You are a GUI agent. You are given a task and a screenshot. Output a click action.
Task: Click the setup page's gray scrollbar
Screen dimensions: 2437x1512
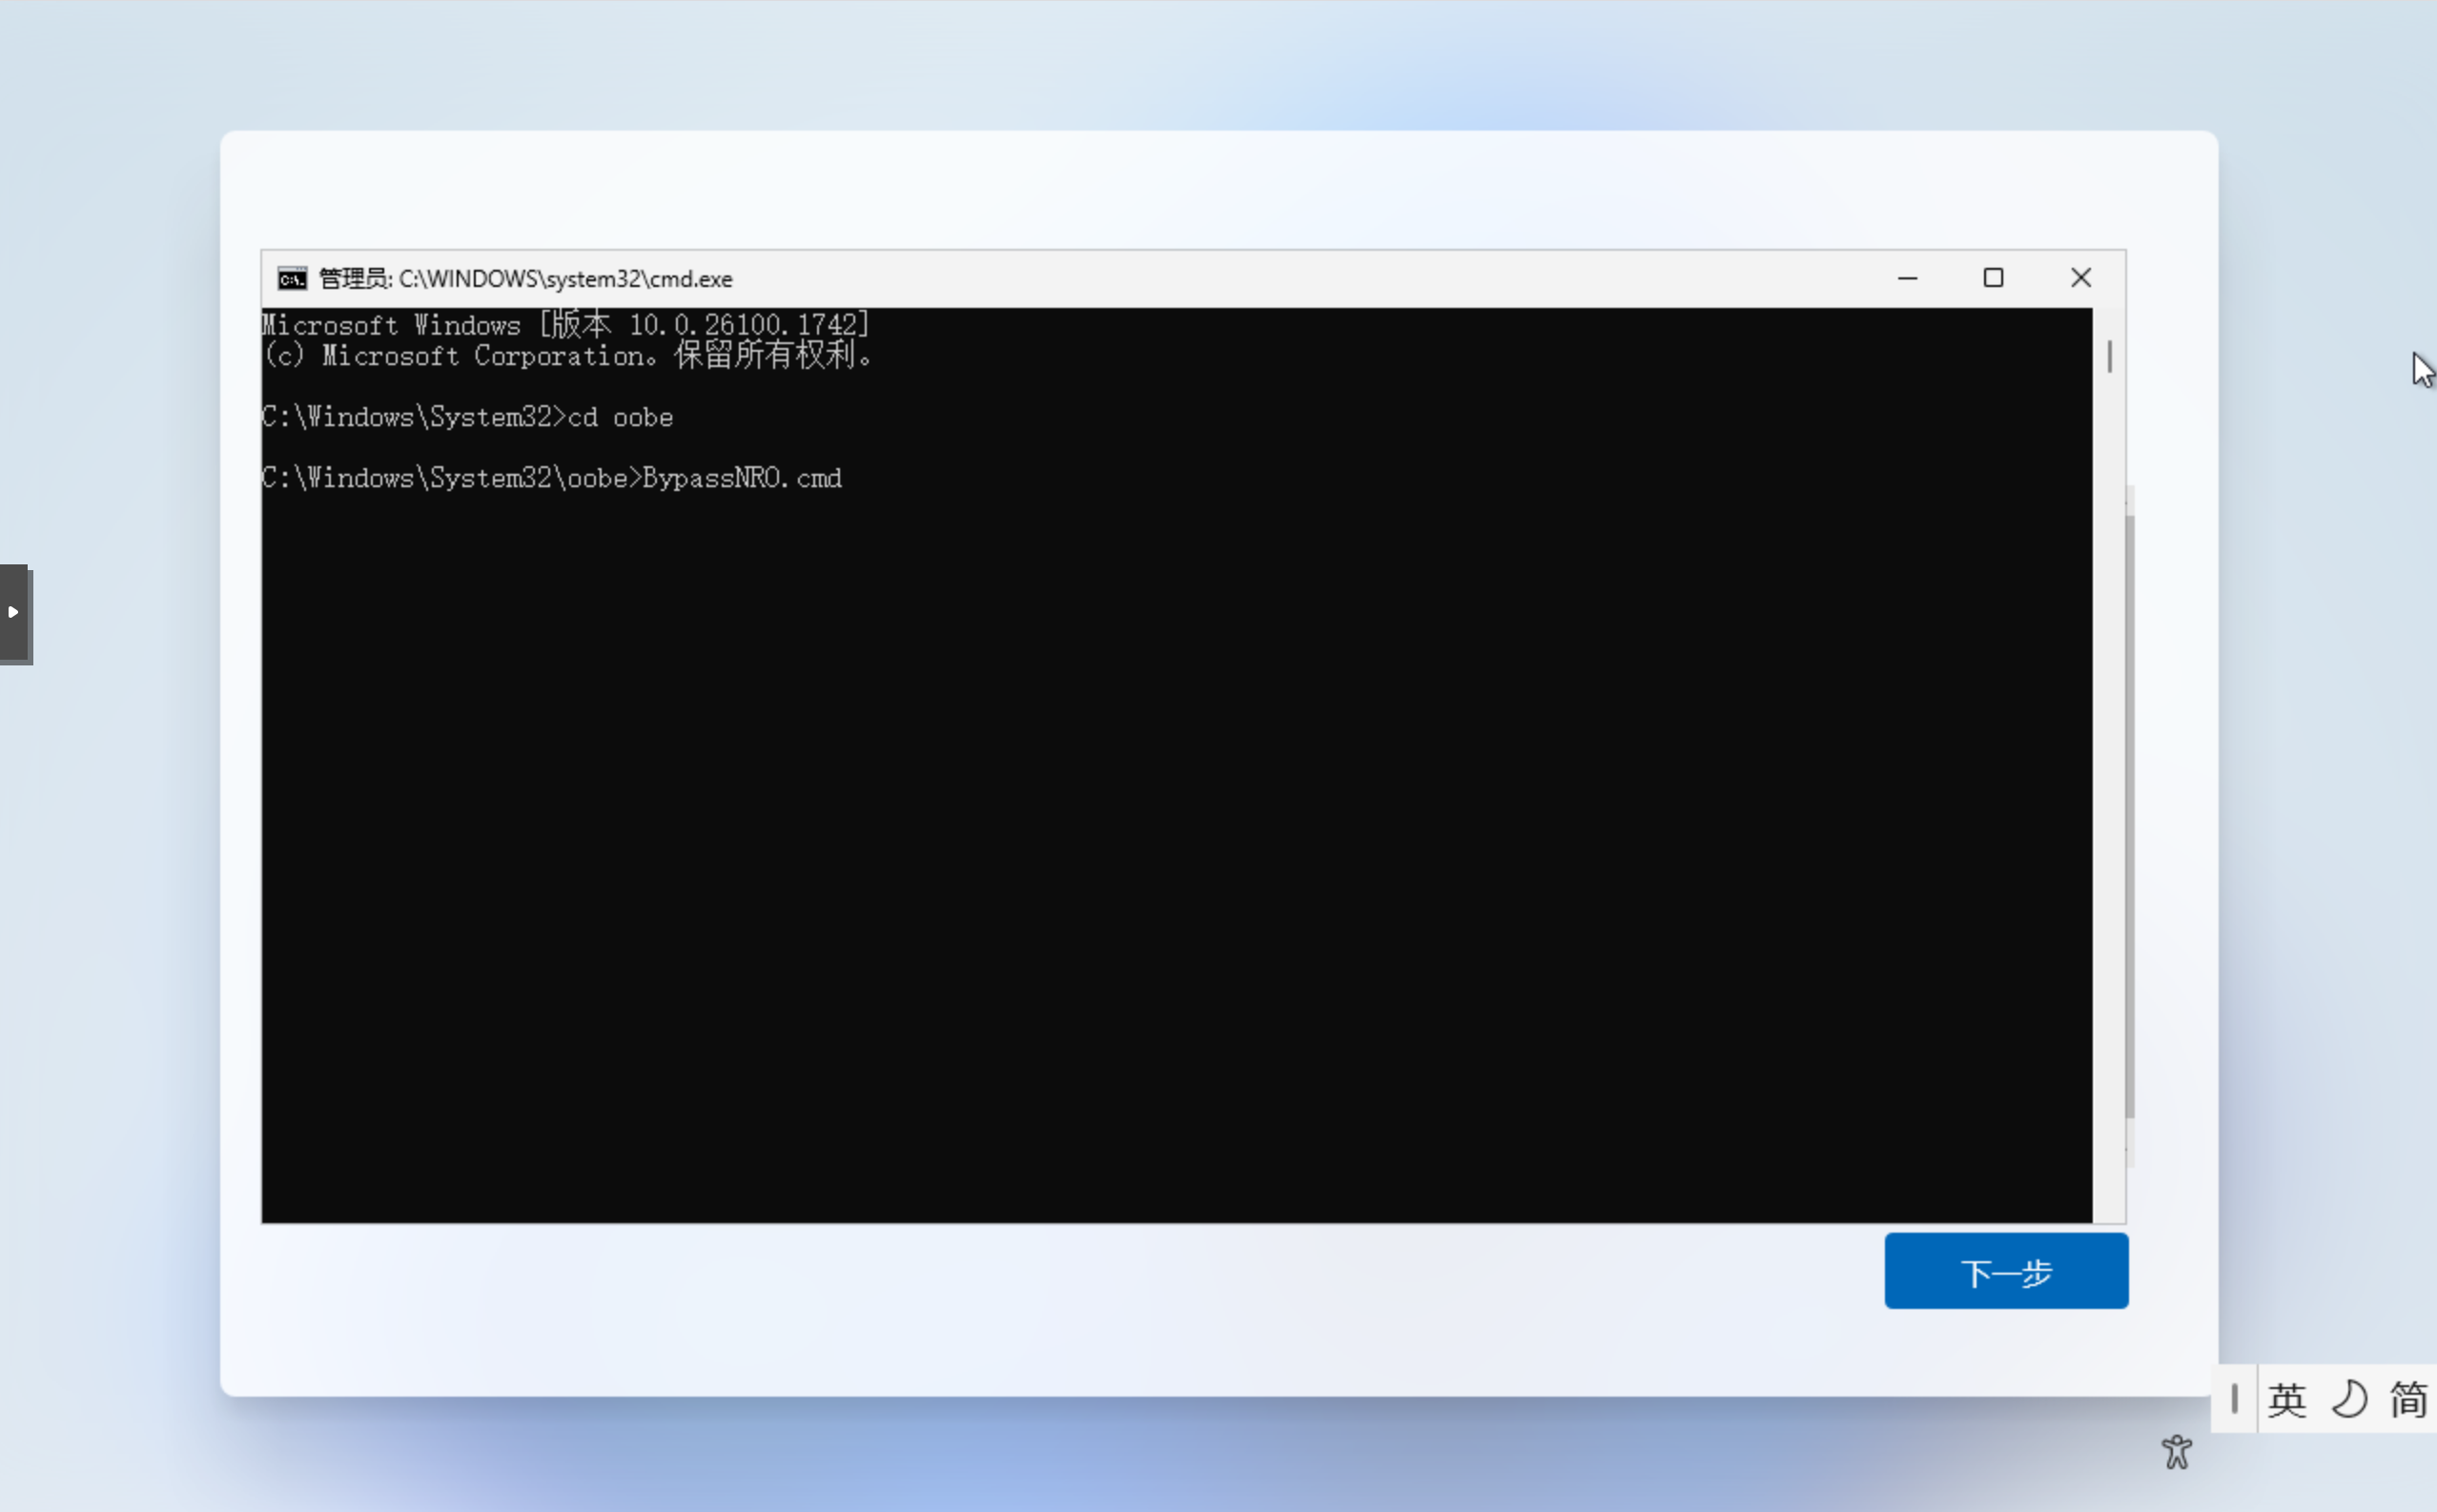(2129, 815)
